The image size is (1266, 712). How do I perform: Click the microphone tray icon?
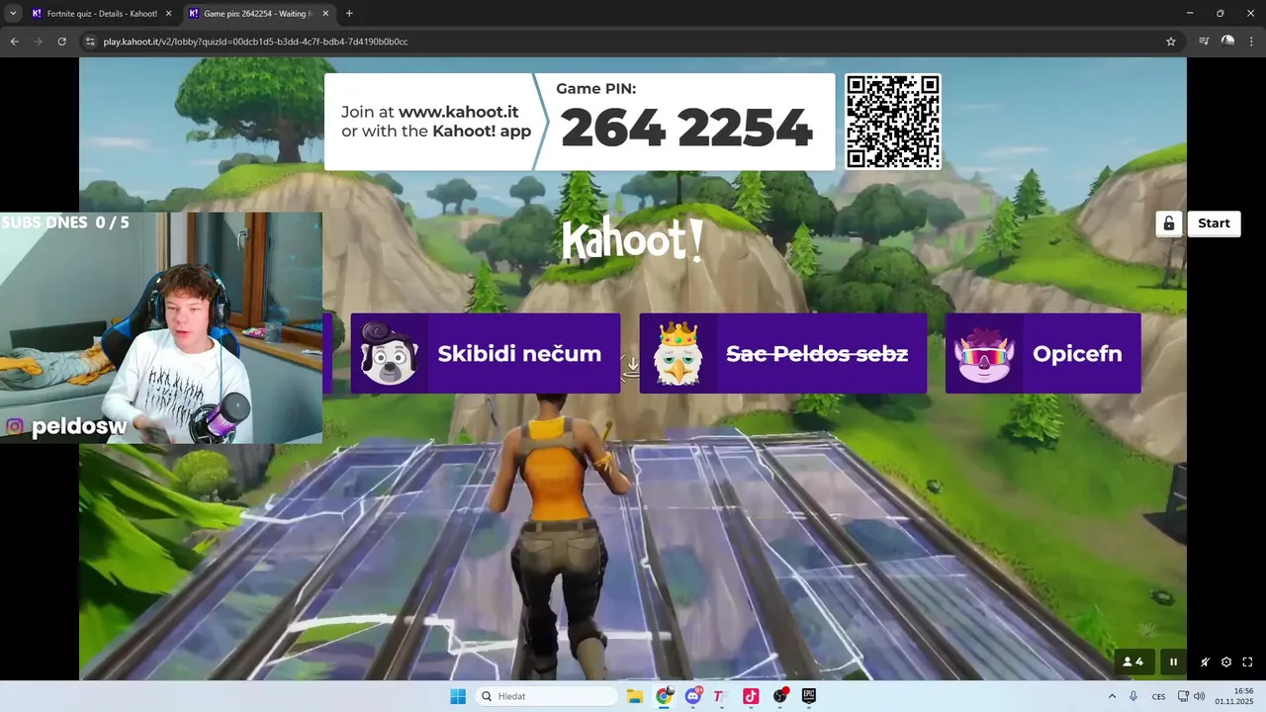(1133, 696)
